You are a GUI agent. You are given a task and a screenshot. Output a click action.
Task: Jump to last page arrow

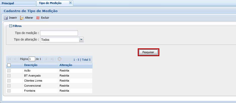tap(52, 59)
